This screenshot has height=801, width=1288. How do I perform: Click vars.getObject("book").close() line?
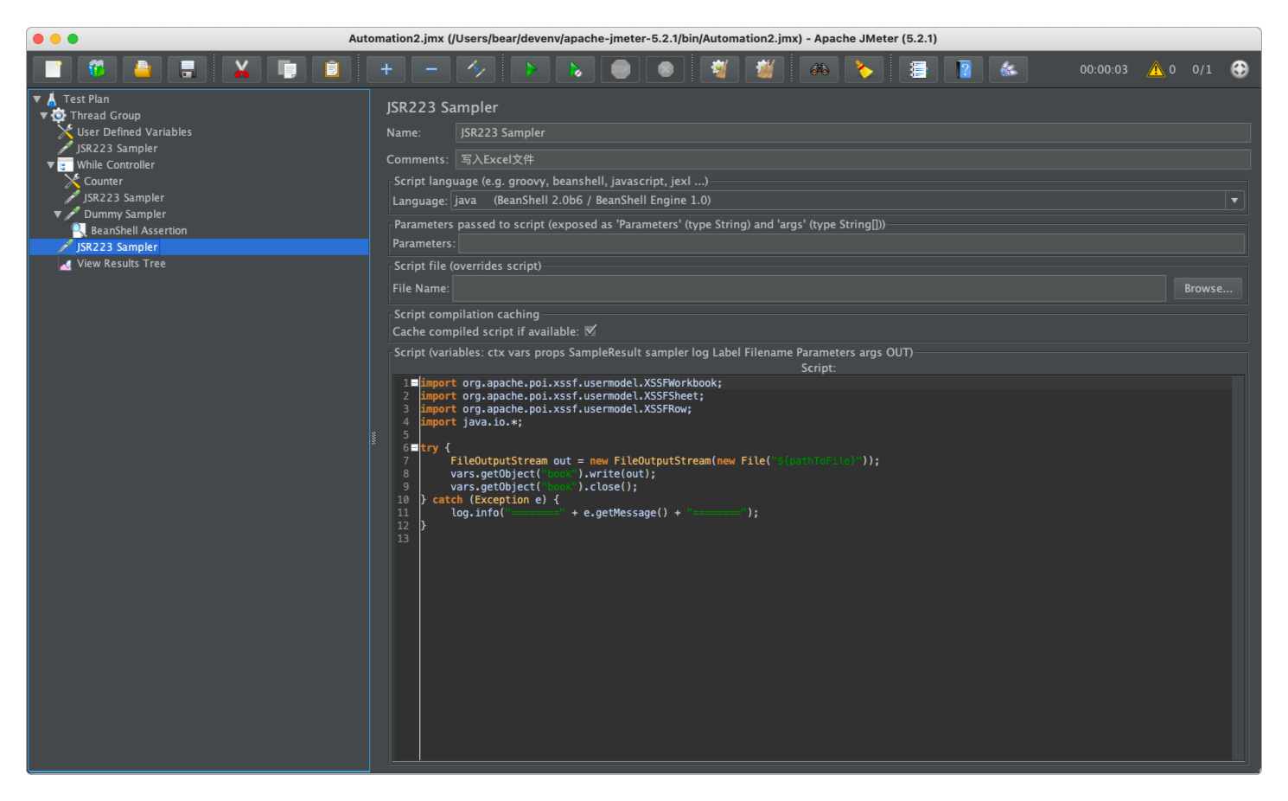[x=544, y=486]
